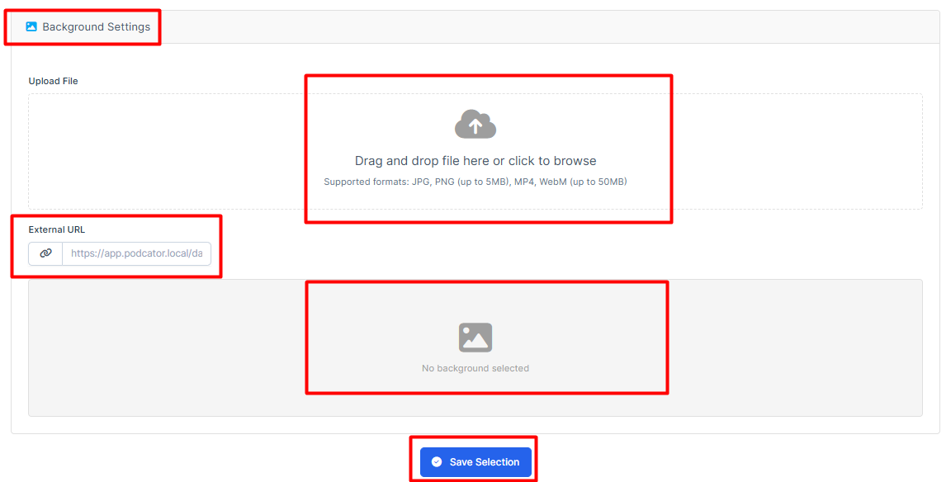This screenshot has width=951, height=482.
Task: Click empty right side of upload drop zone
Action: click(792, 151)
